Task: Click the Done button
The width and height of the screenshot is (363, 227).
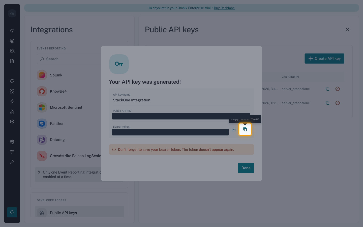Action: (246, 168)
